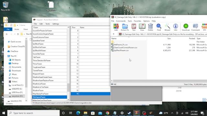The image size is (207, 116).
Task: Click the Yapped Param column header
Action: click(49, 27)
